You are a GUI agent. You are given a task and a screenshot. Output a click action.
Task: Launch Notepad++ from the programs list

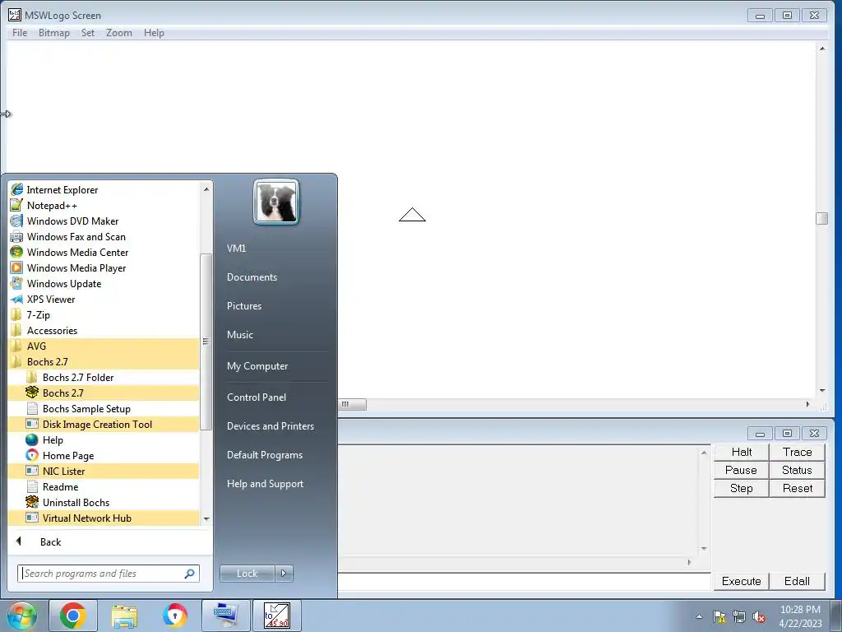[x=104, y=205]
